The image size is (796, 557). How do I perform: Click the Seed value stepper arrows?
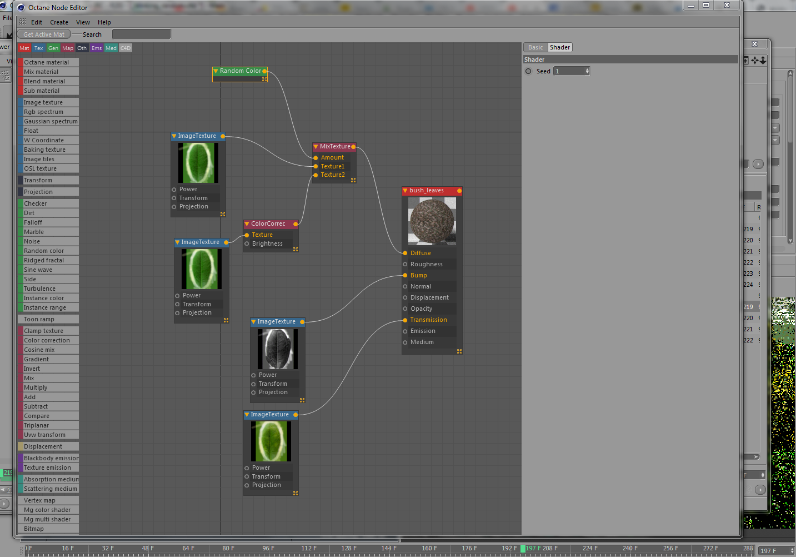coord(587,71)
